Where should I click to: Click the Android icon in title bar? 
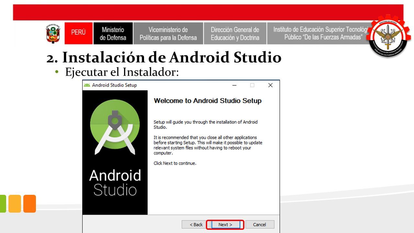[87, 85]
